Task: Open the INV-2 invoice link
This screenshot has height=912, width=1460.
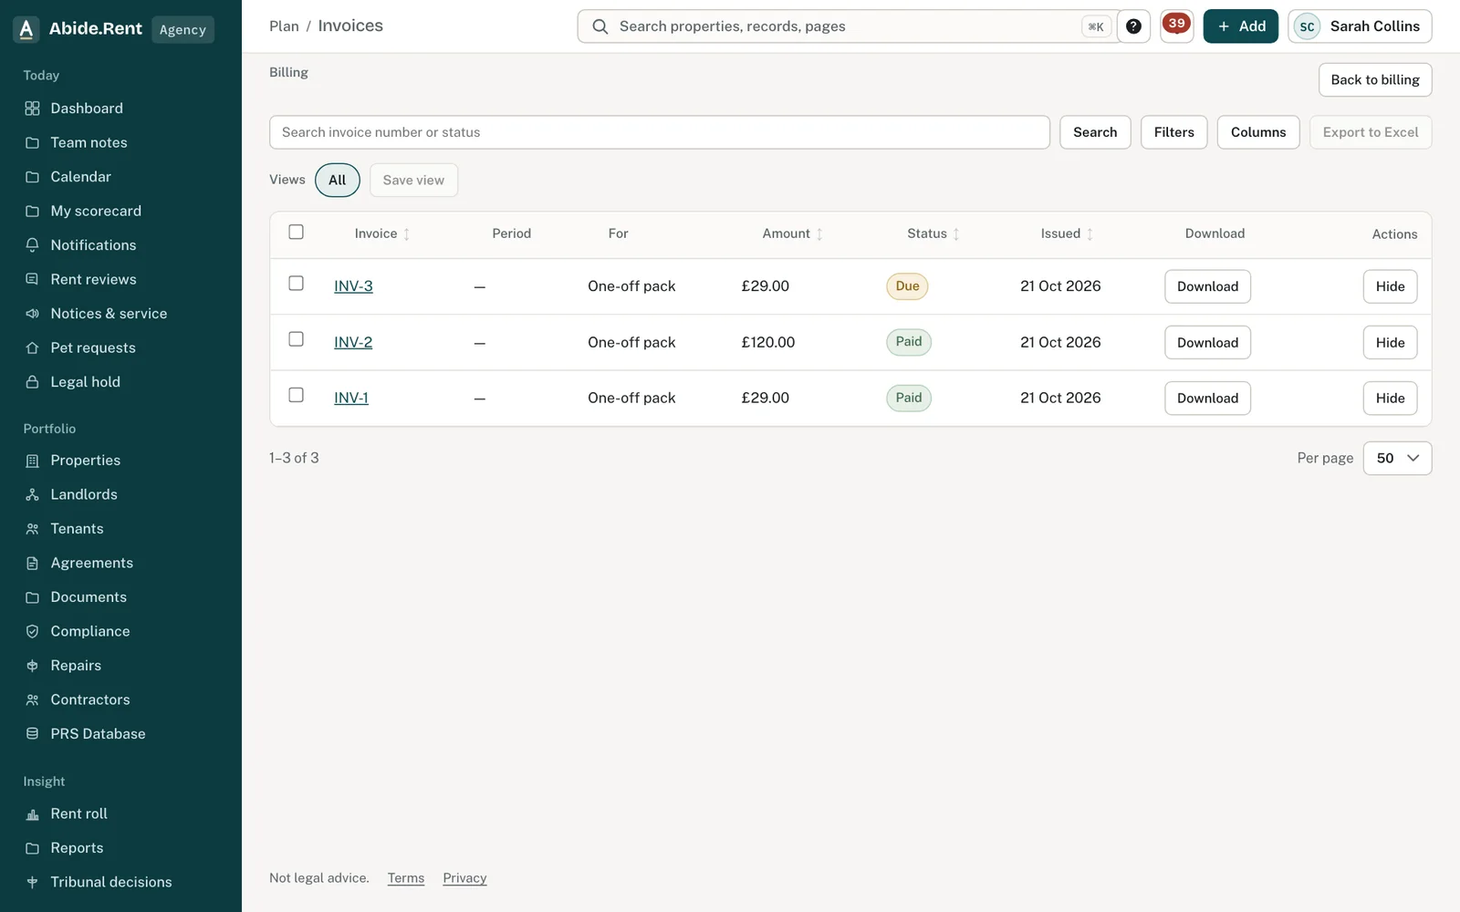Action: (x=353, y=342)
